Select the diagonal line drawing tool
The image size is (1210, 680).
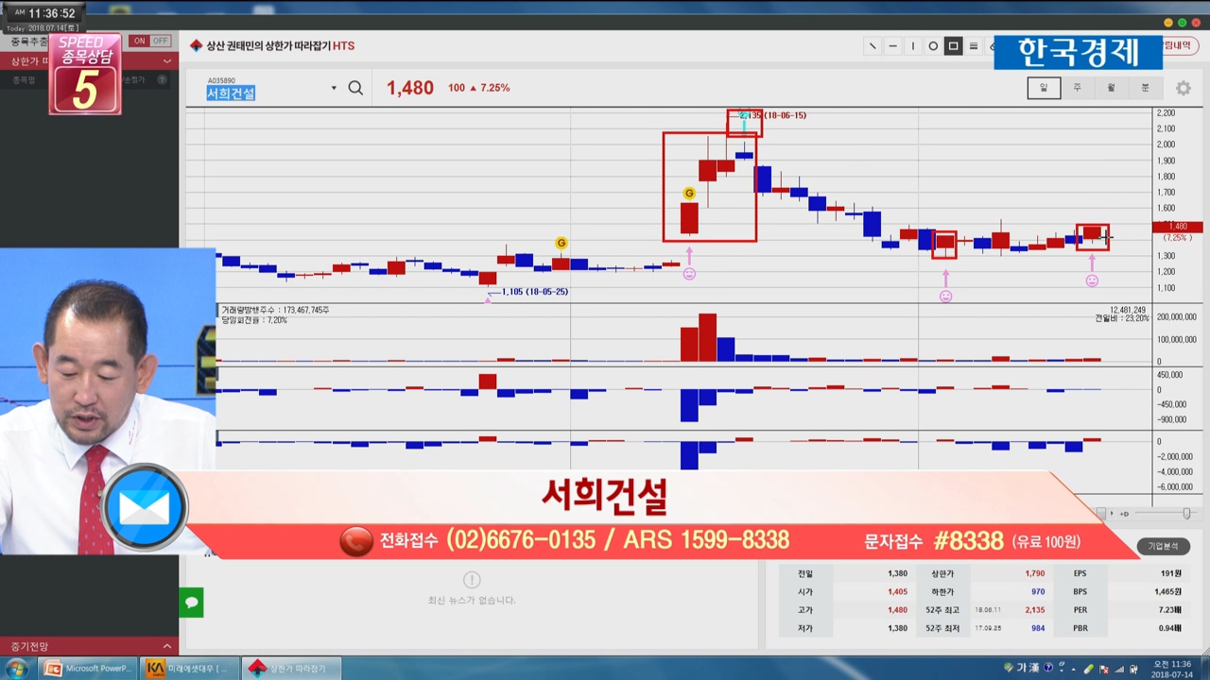[873, 46]
